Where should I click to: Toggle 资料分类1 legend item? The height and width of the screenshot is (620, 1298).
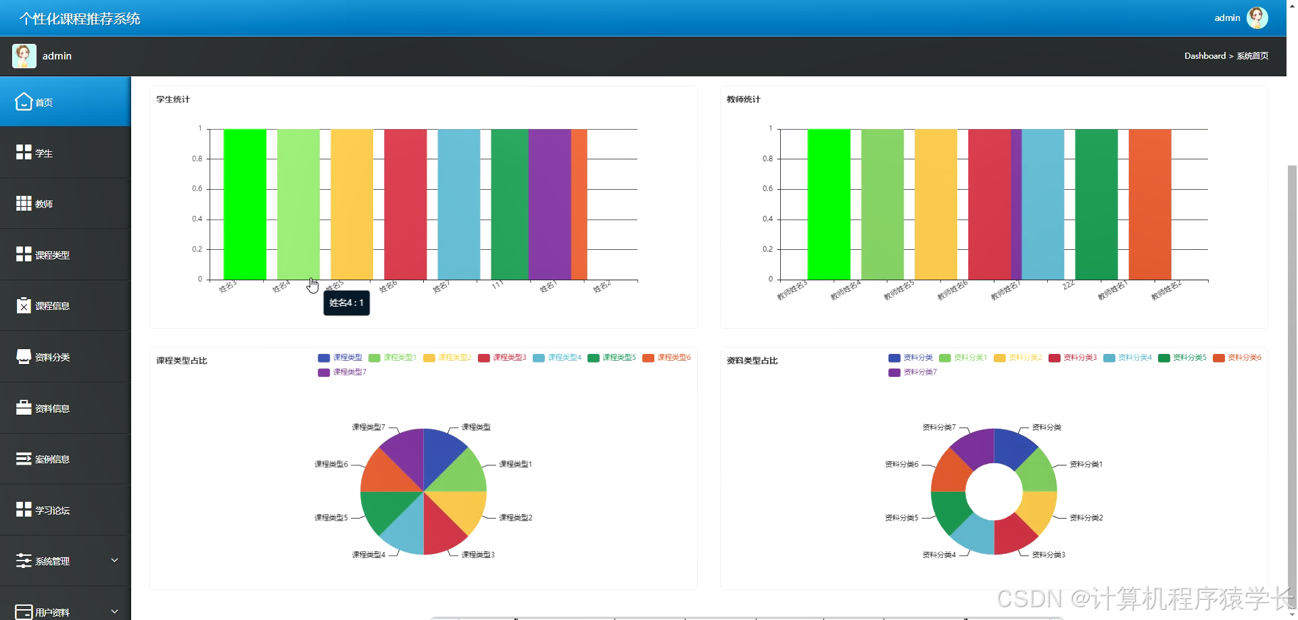pos(963,357)
